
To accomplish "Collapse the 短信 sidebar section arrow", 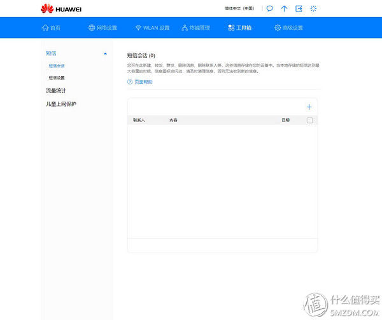I will (x=105, y=53).
